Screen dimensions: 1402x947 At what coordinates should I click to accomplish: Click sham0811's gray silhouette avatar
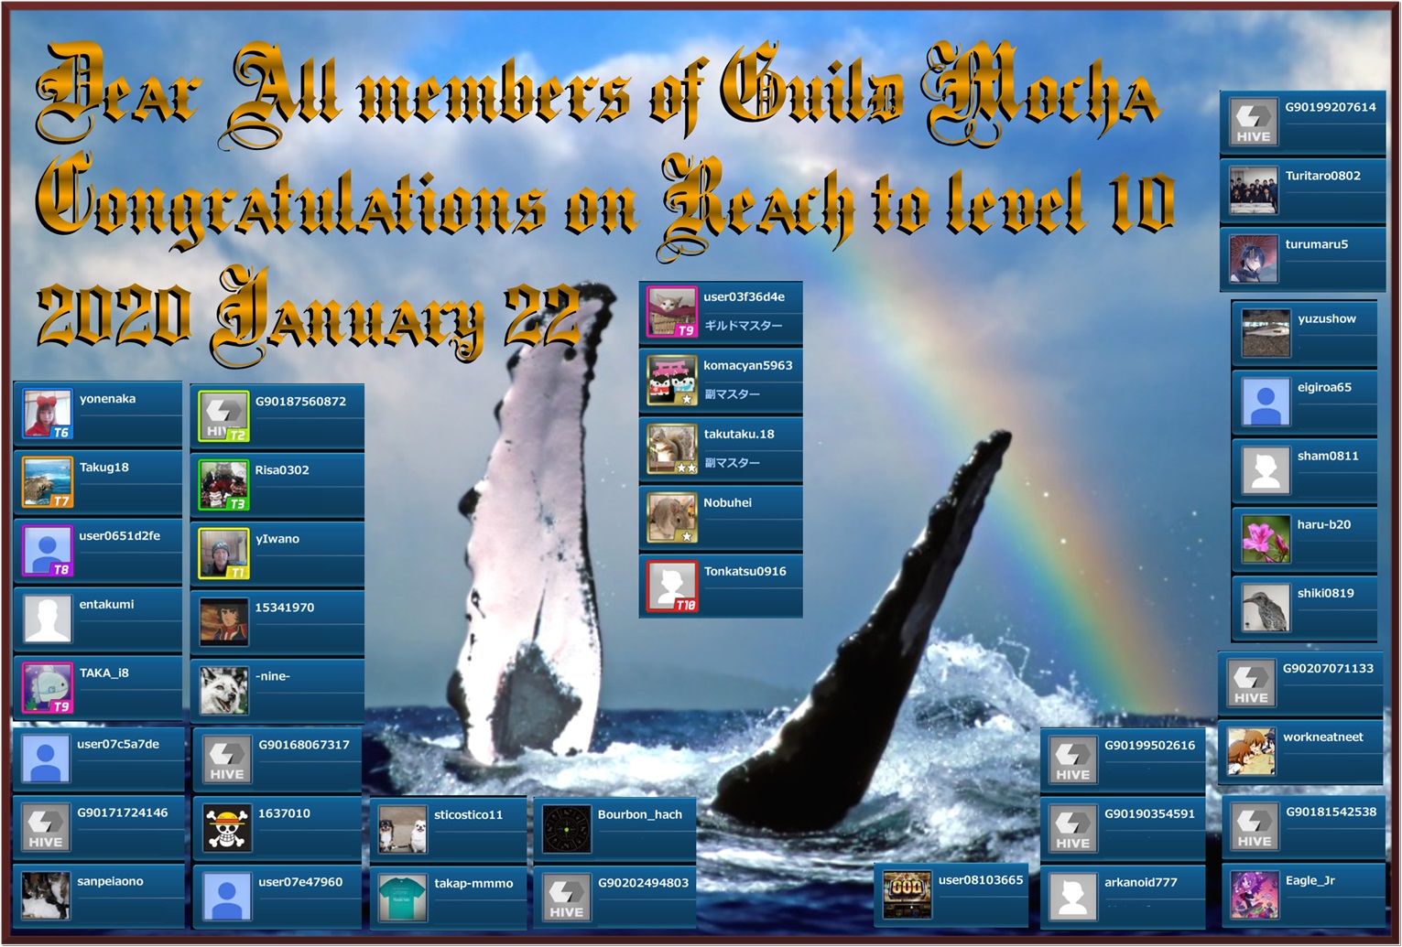(1266, 471)
